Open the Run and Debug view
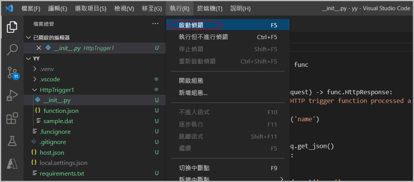The width and height of the screenshot is (414, 182). [x=12, y=95]
